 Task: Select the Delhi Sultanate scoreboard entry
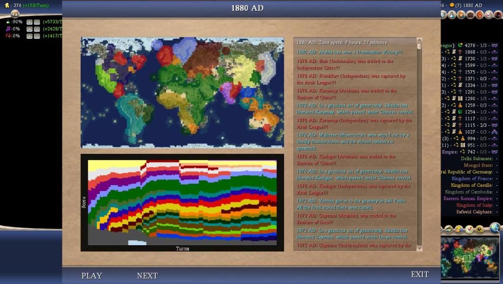476,159
